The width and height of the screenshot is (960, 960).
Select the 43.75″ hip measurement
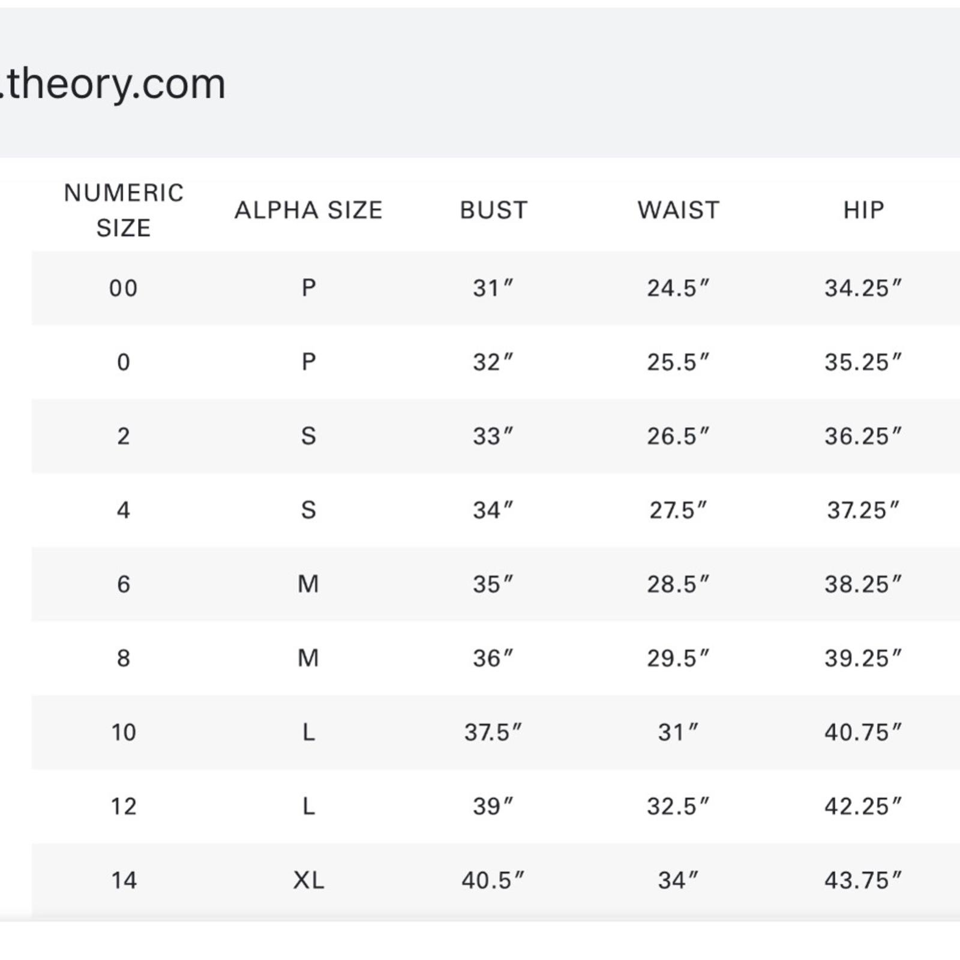point(863,880)
